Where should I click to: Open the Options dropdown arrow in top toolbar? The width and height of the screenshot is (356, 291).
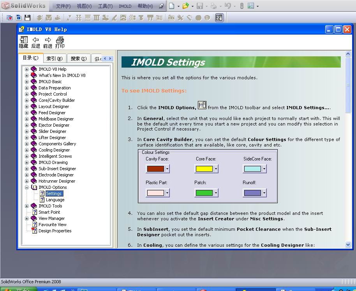click(257, 6)
